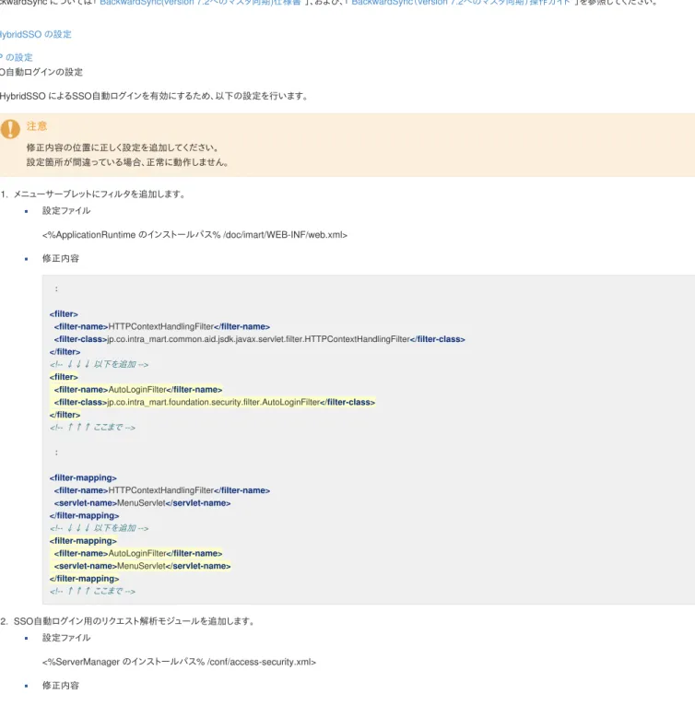Open the BackwardSync operation guide link
The height and width of the screenshot is (706, 695).
click(x=460, y=3)
